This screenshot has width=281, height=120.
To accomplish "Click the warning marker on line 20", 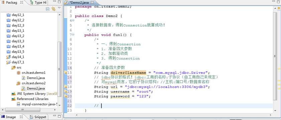I will 65,96.
